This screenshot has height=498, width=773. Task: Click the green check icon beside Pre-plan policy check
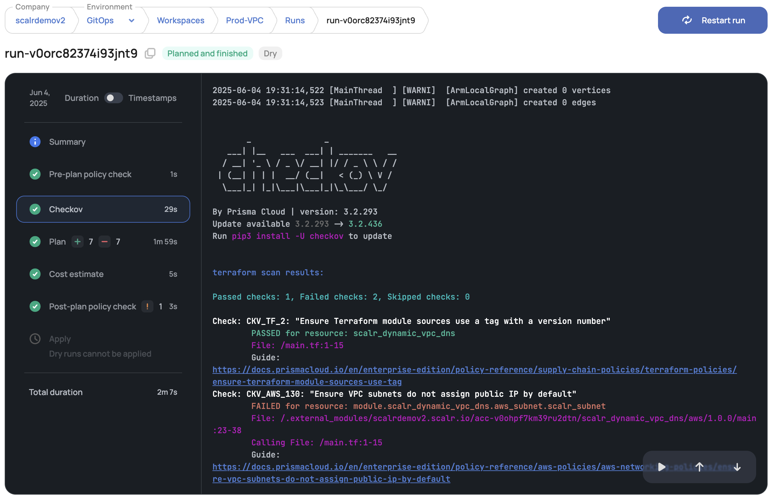click(x=35, y=174)
